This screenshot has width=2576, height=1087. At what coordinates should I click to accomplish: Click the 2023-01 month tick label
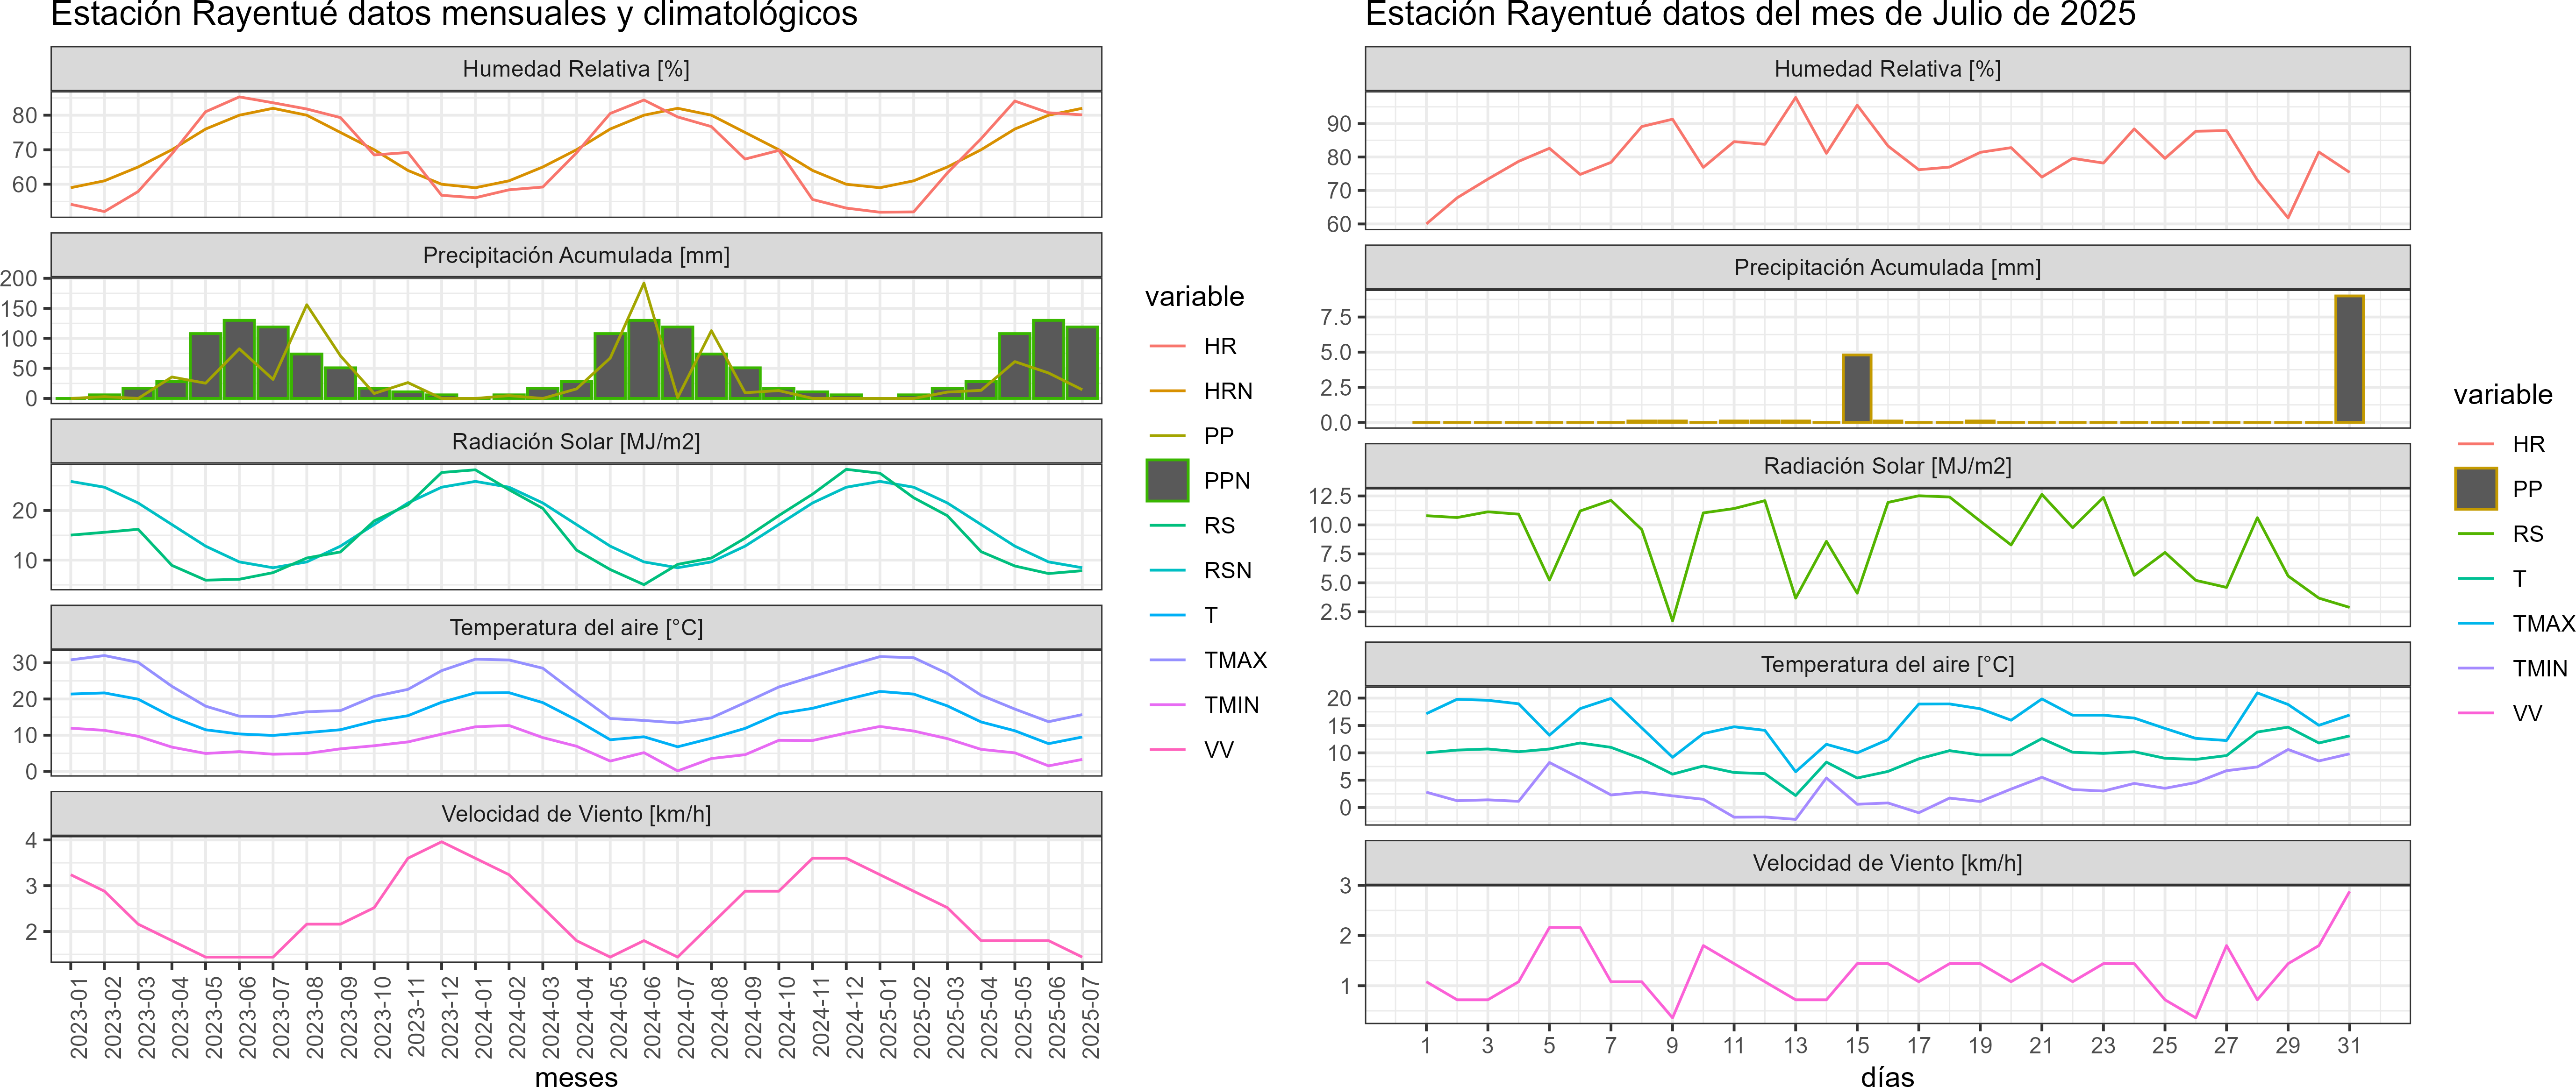pos(79,1018)
